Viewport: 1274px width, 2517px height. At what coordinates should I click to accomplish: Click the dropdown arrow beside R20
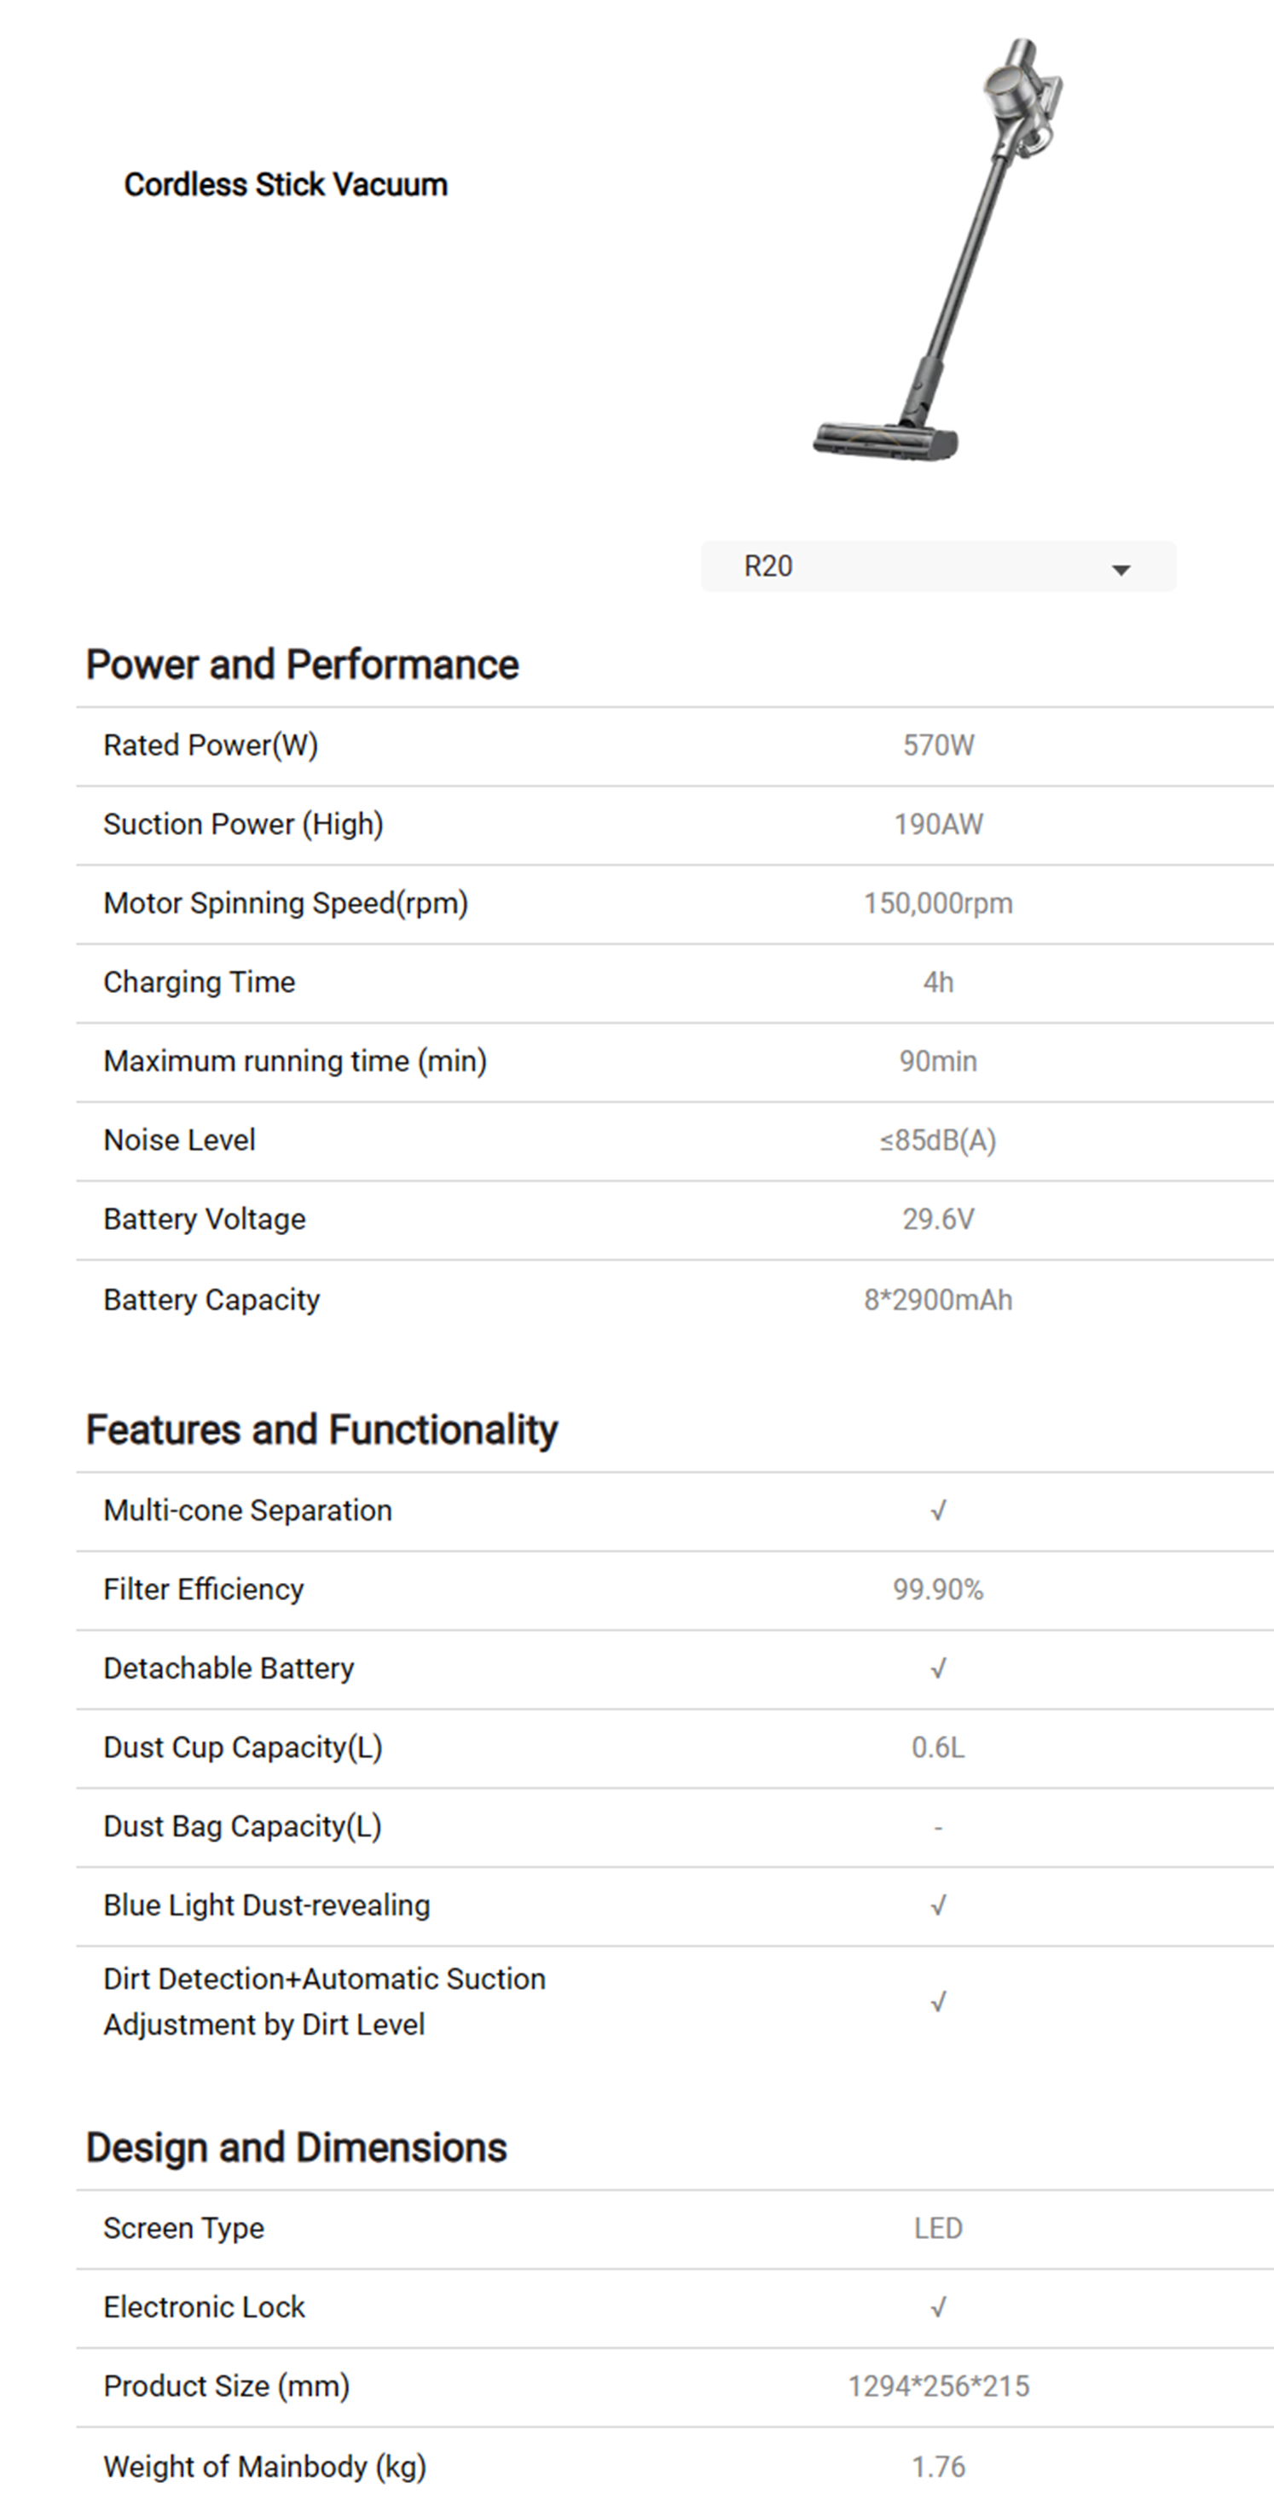[1121, 569]
